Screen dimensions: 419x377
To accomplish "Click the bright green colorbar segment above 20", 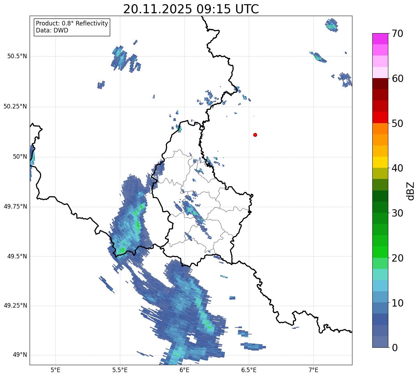I will pos(380,252).
